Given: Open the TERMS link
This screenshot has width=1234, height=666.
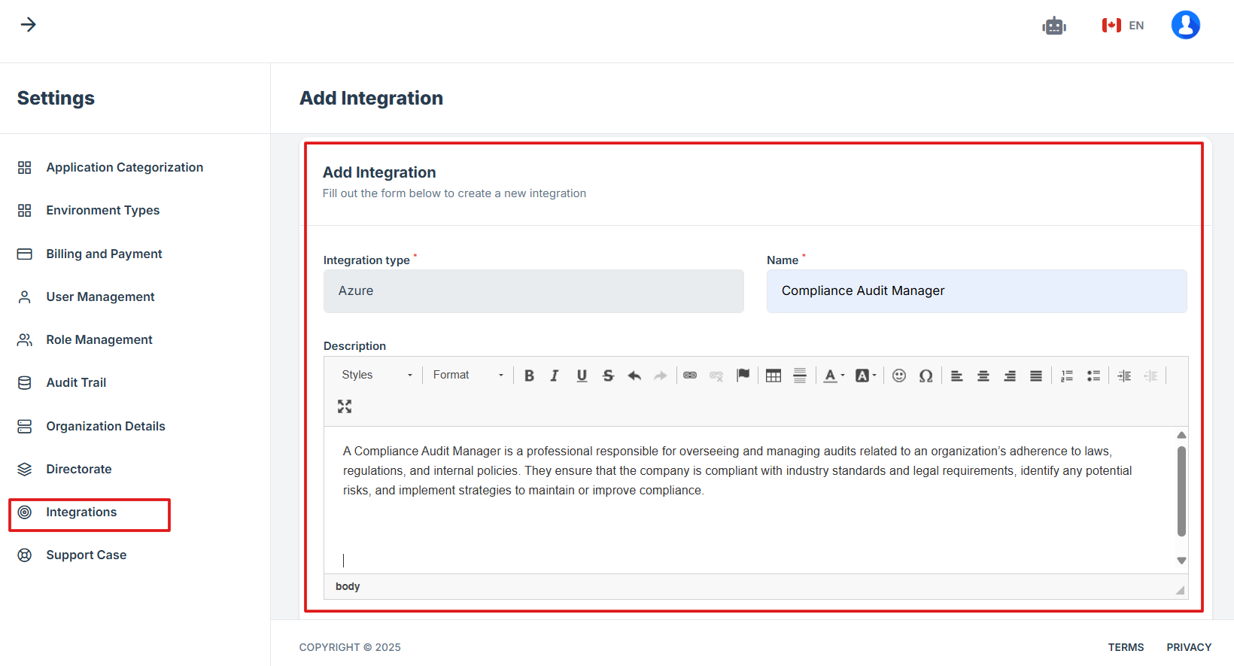Looking at the screenshot, I should pyautogui.click(x=1126, y=647).
